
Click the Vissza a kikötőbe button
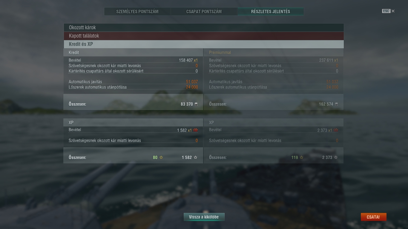tap(204, 217)
